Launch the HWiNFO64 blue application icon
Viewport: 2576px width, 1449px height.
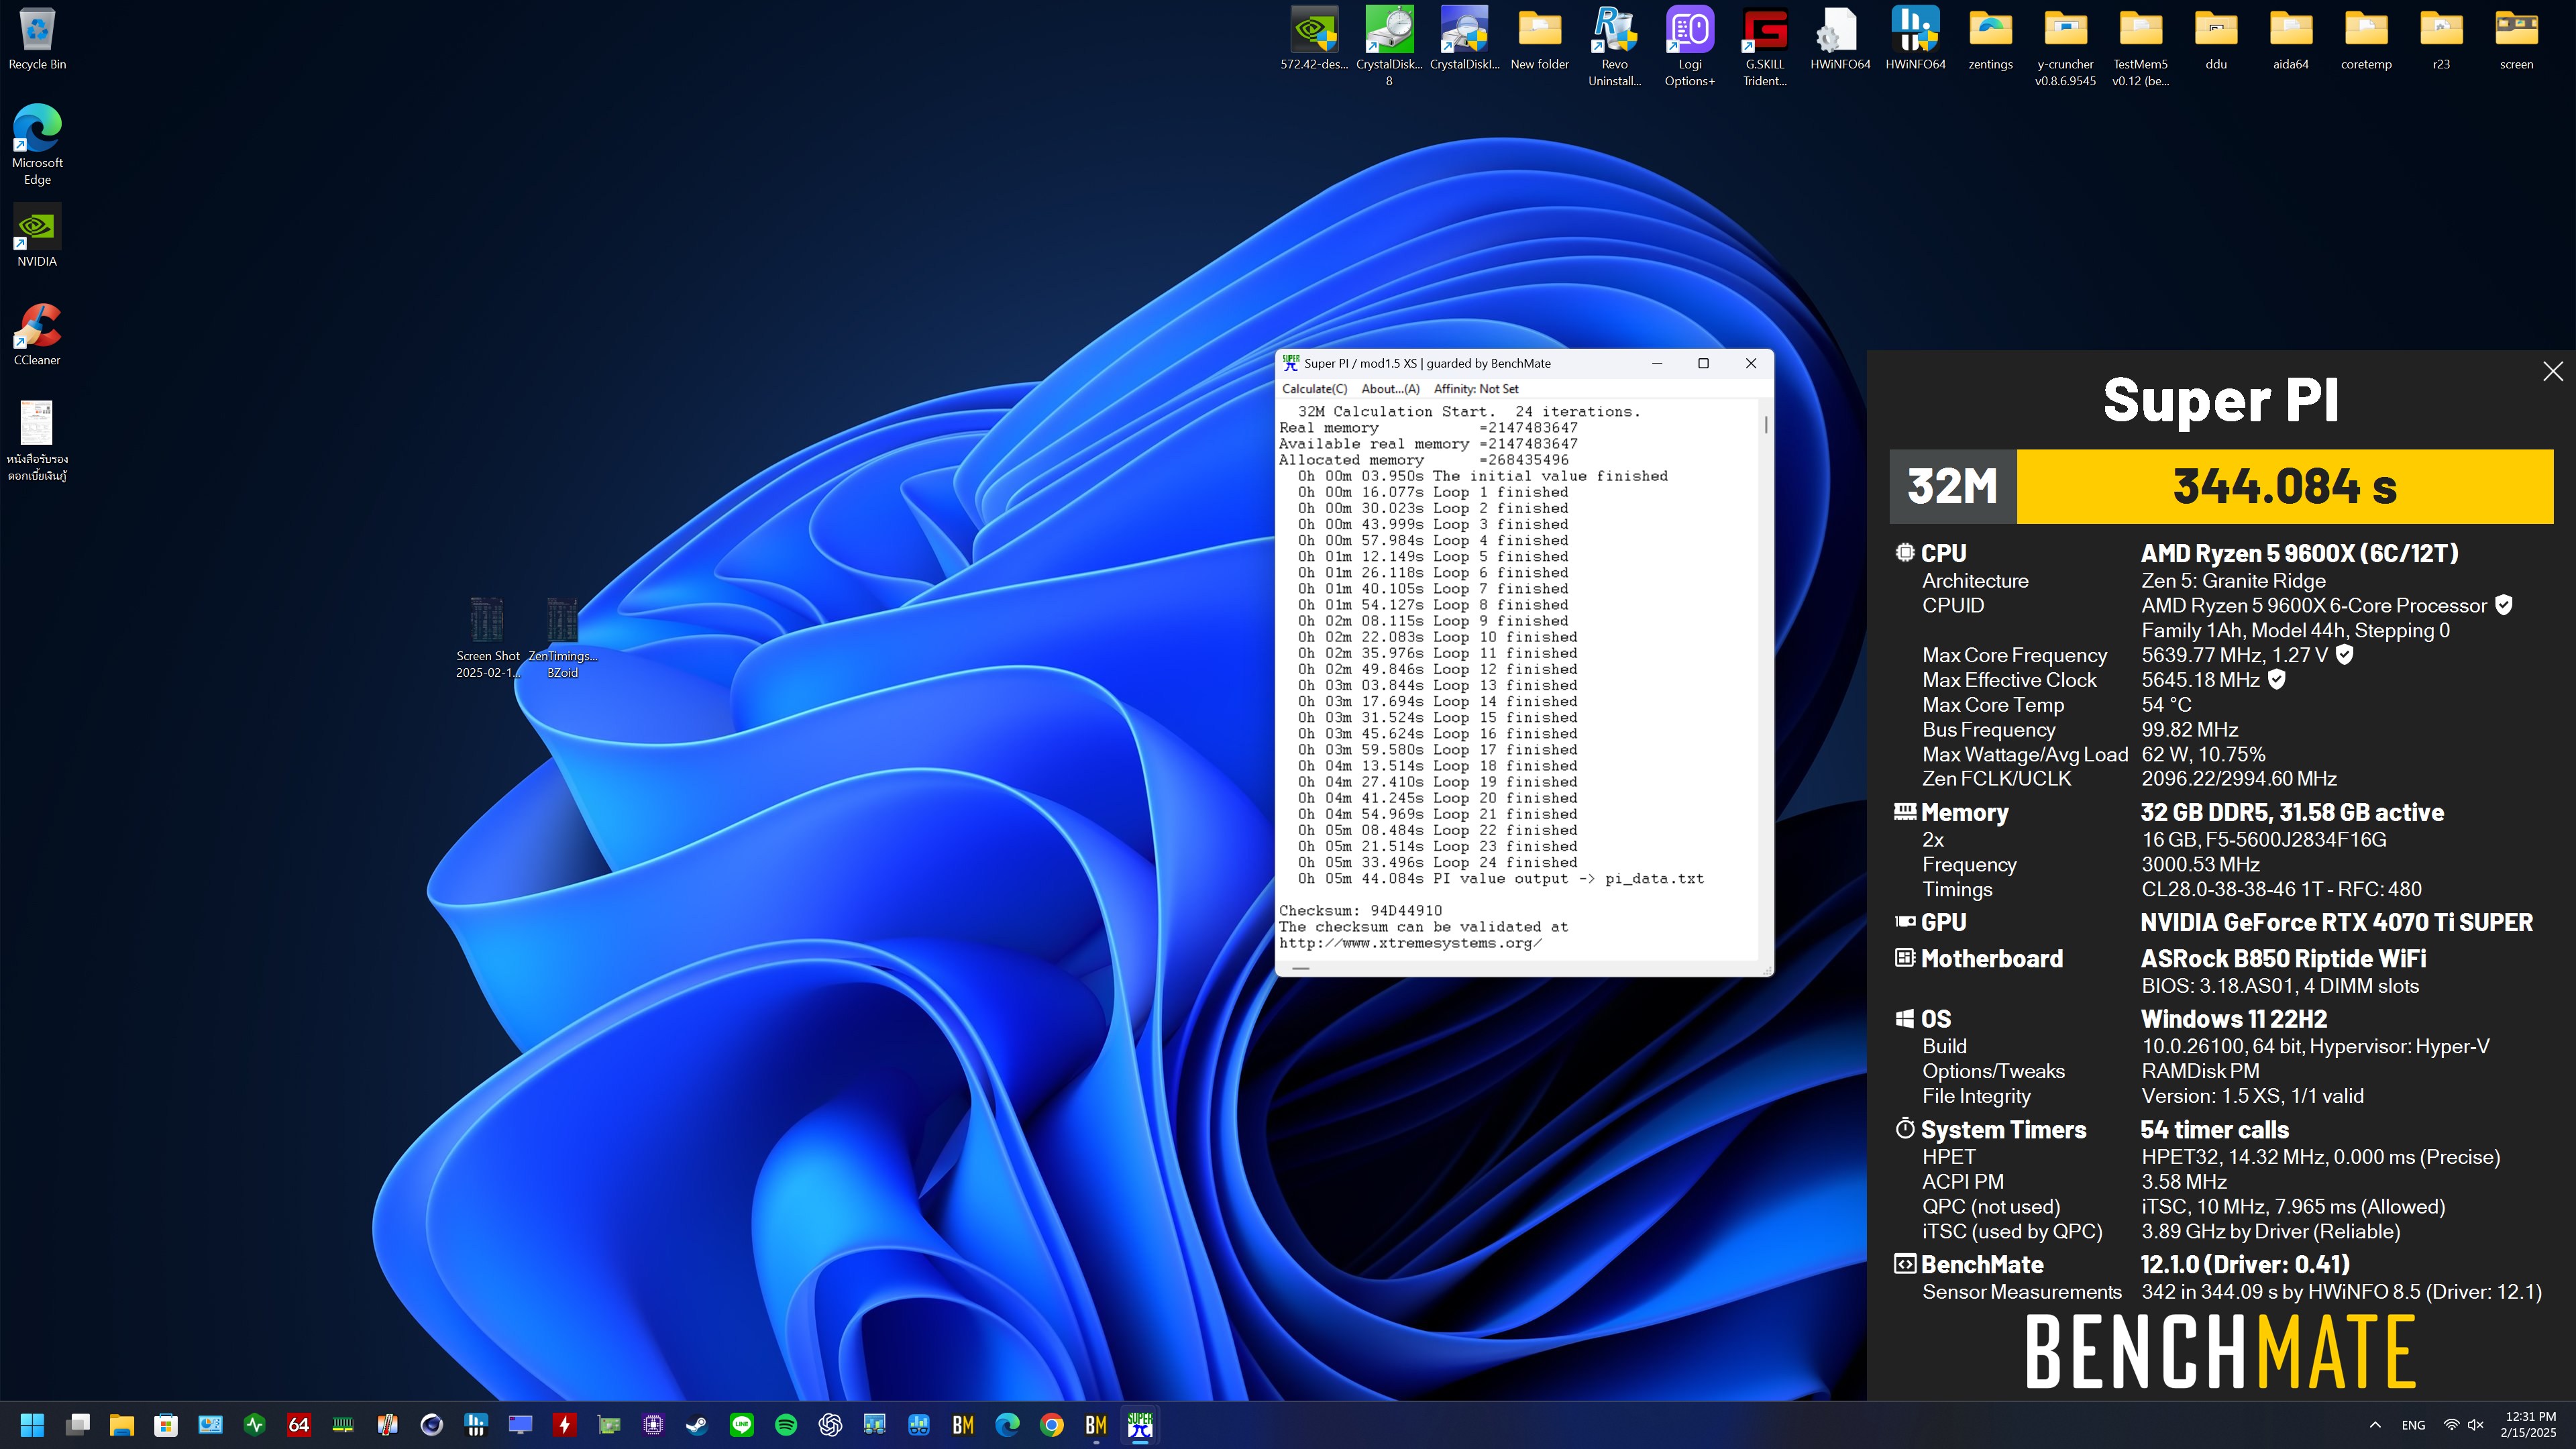coord(1915,39)
